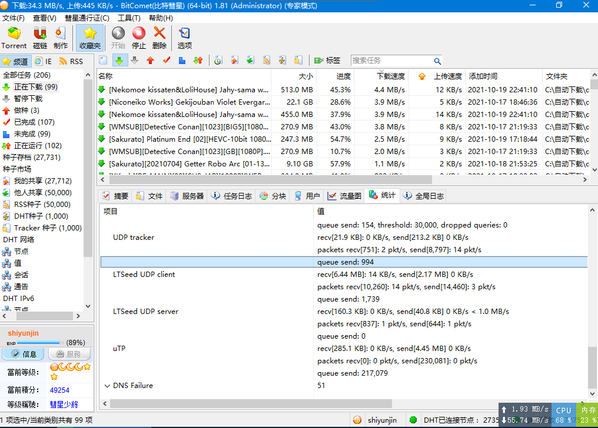Image resolution: width=598 pixels, height=428 pixels.
Task: Click the 标签 tag button
Action: pyautogui.click(x=328, y=60)
